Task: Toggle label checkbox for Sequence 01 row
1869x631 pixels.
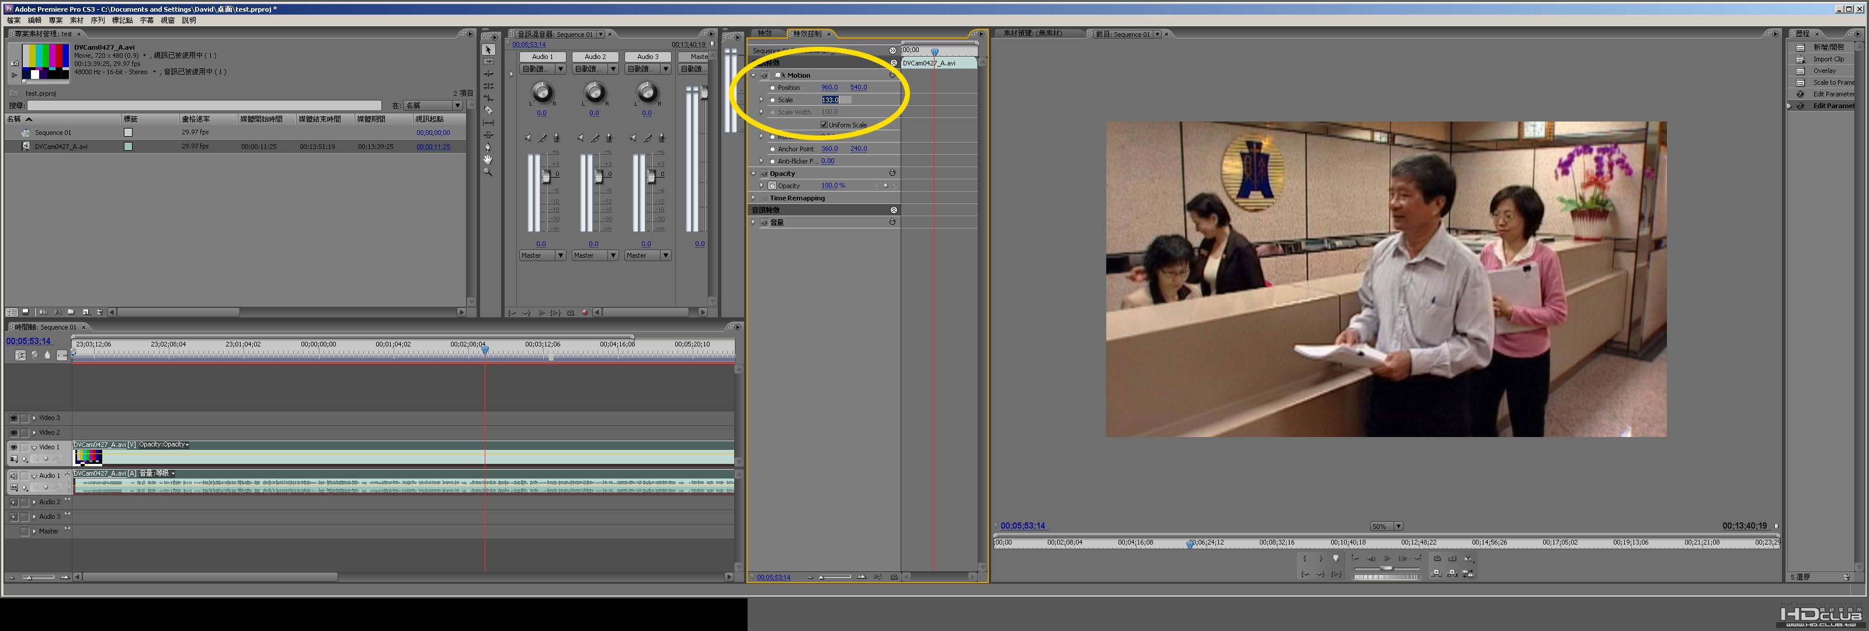Action: tap(128, 133)
